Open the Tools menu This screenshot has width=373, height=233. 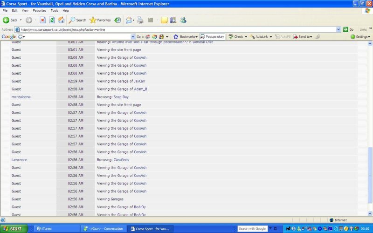click(x=55, y=10)
